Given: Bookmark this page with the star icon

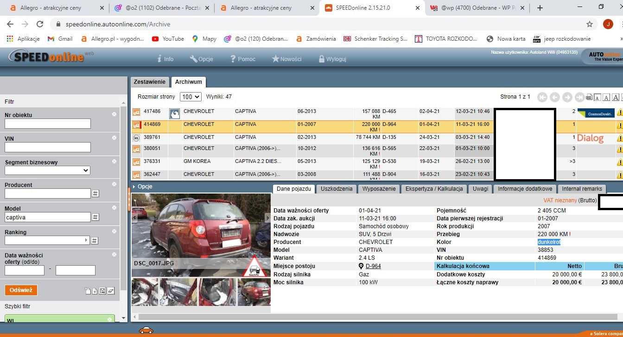Looking at the screenshot, I should [590, 24].
